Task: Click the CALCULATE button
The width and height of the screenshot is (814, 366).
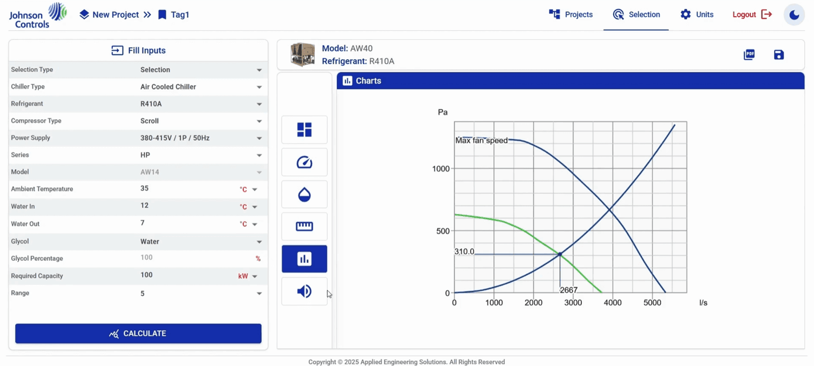Action: pyautogui.click(x=138, y=334)
